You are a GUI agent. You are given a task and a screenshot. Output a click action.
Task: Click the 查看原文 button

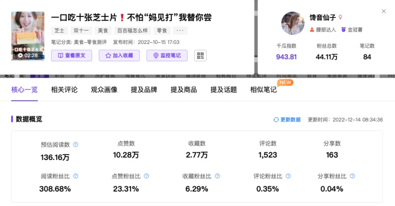71,55
